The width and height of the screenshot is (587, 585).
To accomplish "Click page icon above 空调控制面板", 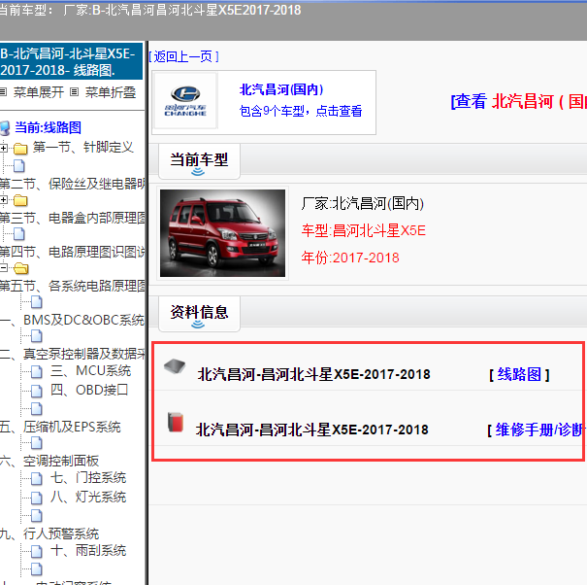I will click(x=36, y=443).
